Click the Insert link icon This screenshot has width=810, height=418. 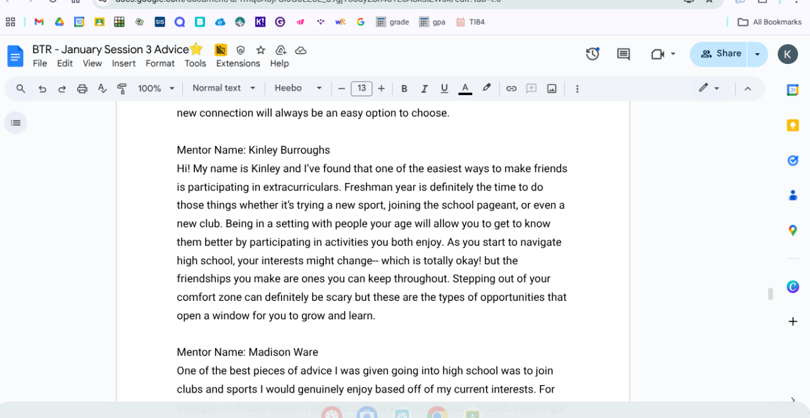click(511, 89)
